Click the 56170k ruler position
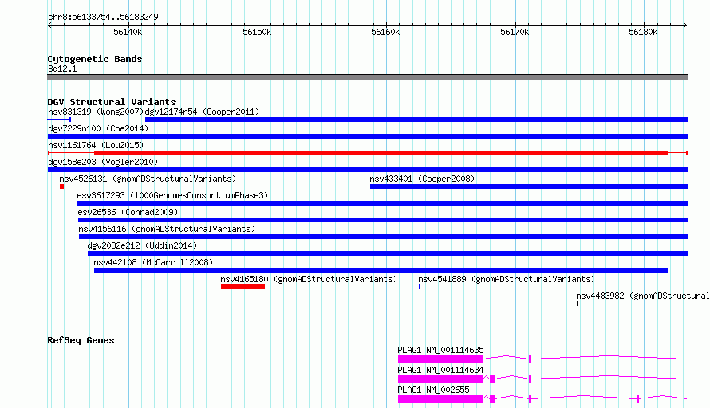This screenshot has height=408, width=710. click(515, 32)
